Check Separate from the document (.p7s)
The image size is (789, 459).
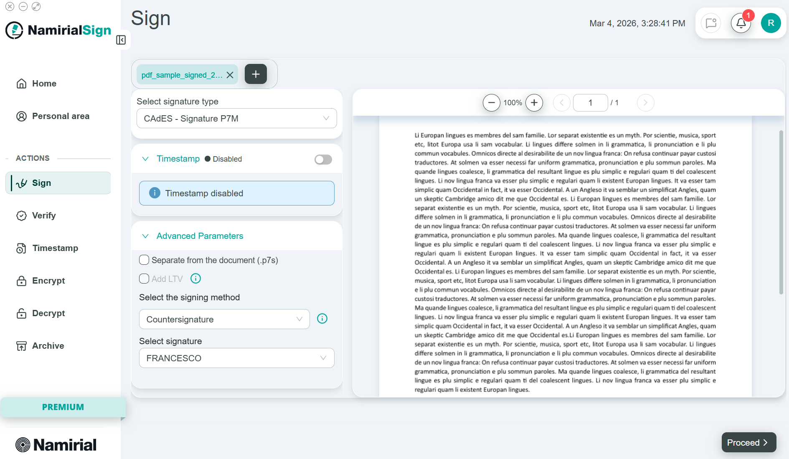[x=144, y=260]
